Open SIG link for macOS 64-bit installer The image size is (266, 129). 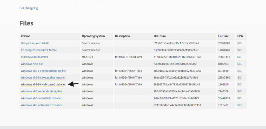click(239, 57)
